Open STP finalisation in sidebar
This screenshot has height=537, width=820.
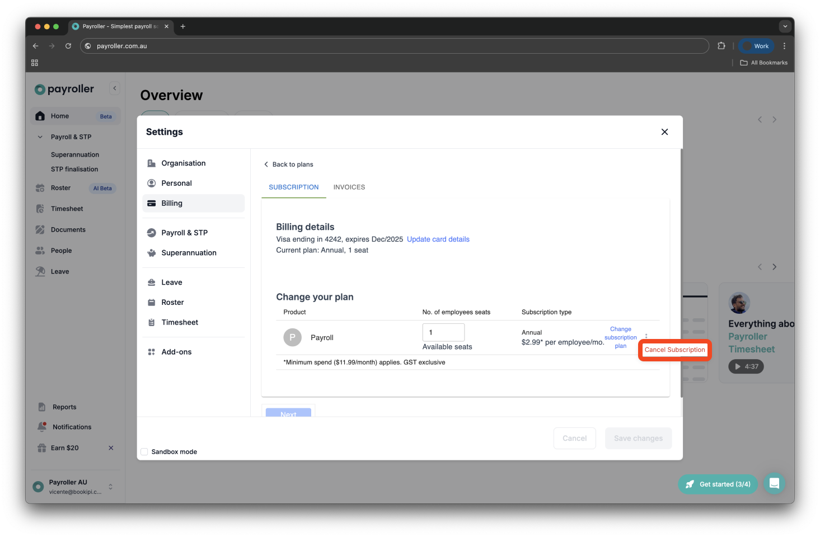74,169
